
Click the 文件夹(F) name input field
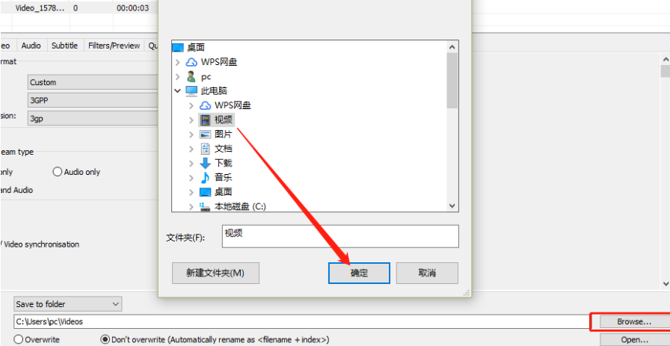(340, 236)
